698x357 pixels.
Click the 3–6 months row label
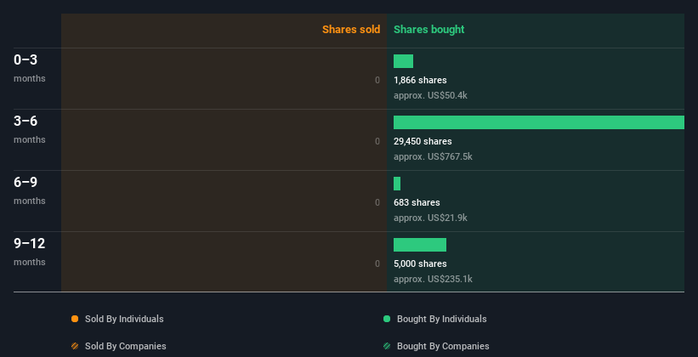point(30,129)
